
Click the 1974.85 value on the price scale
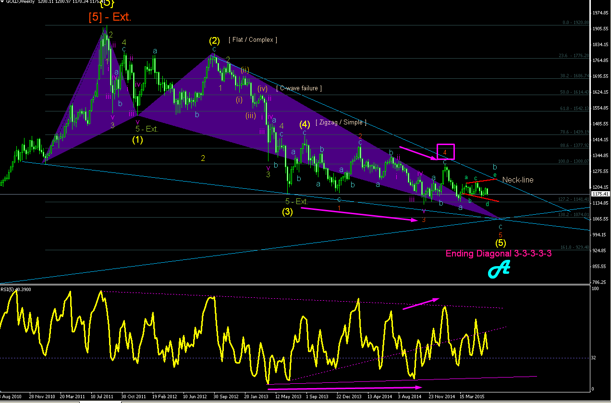(600, 13)
